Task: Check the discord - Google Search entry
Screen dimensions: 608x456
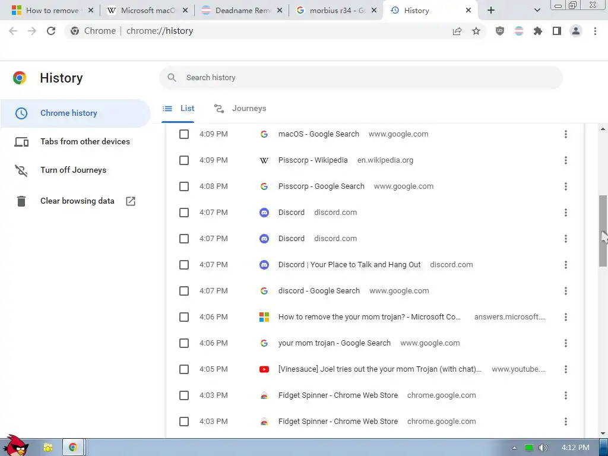Action: 184,291
